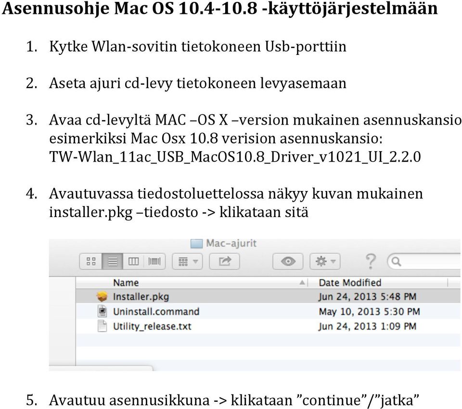Open the item arrangement dropdown
This screenshot has height=409, width=462.
click(x=187, y=261)
